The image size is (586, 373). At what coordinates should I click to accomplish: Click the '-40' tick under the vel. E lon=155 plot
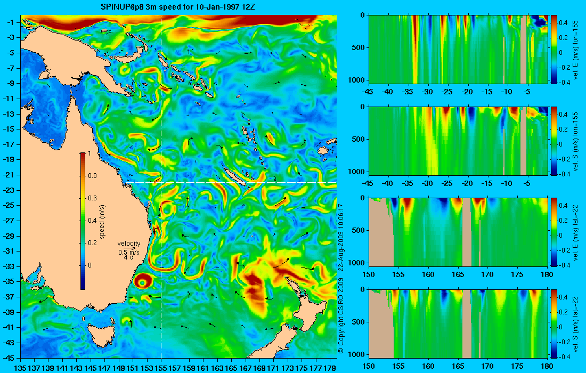pos(388,92)
